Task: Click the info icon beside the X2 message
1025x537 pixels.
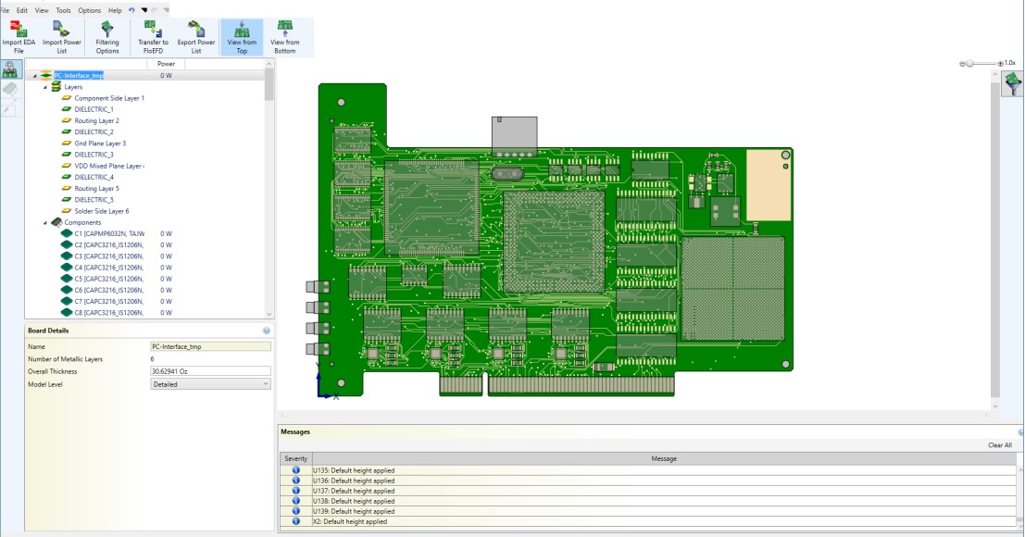Action: click(295, 521)
